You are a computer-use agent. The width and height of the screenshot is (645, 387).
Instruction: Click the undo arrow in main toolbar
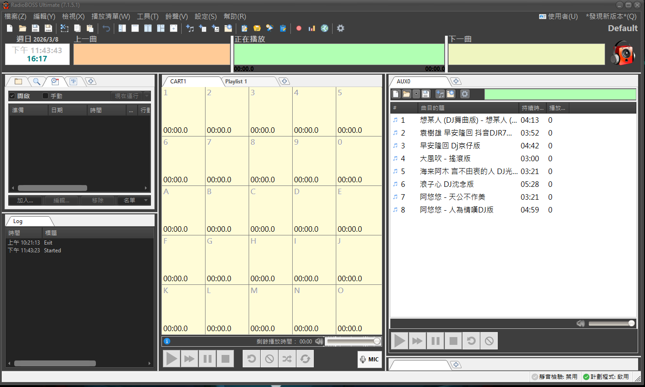(106, 28)
